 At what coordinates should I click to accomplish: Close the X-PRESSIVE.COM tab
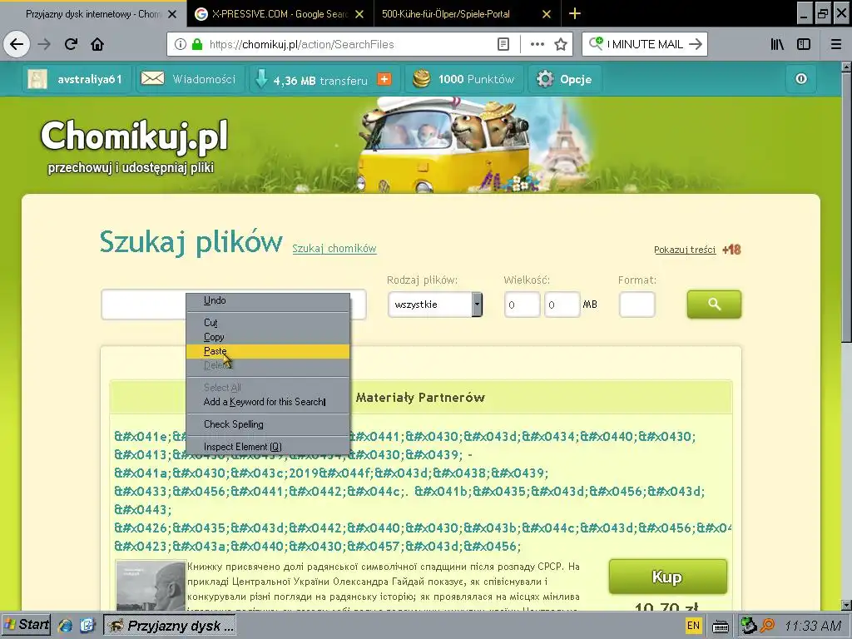359,14
